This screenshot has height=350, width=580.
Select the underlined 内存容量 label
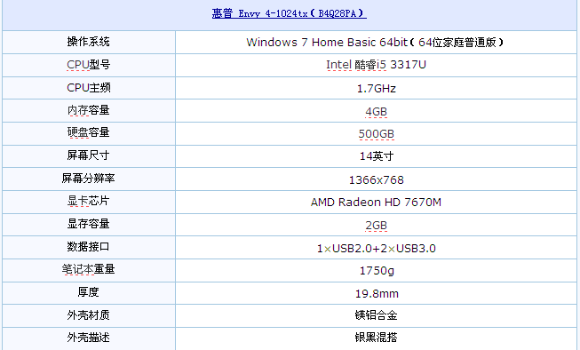pyautogui.click(x=89, y=110)
